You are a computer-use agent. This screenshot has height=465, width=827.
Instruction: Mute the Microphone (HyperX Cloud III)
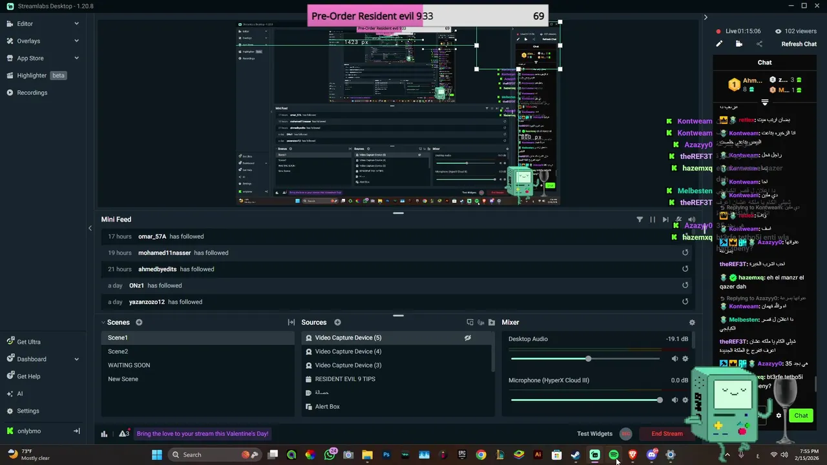click(675, 400)
